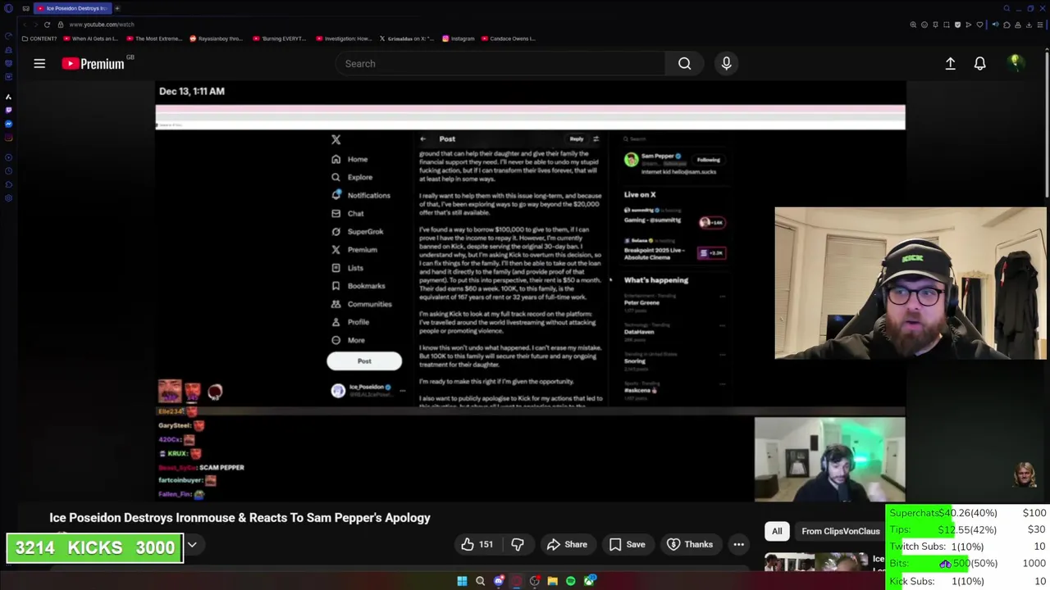Open the Twitch sidebar panel

coord(8,110)
